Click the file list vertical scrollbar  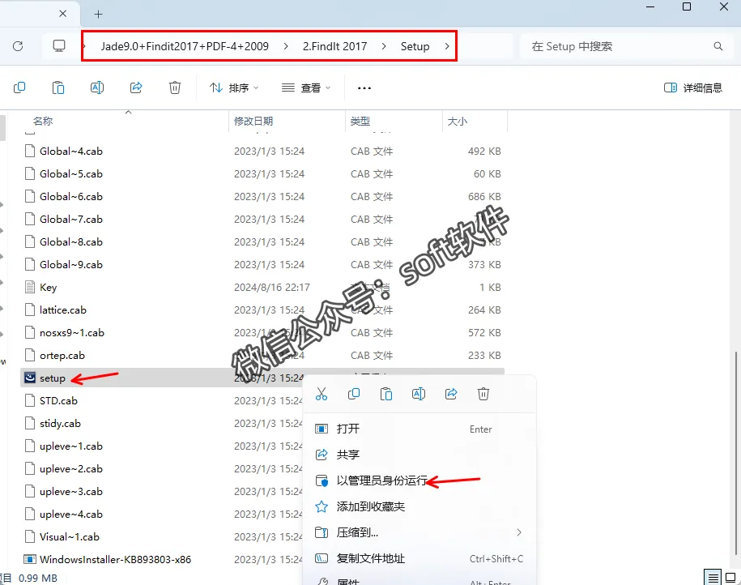(736, 454)
